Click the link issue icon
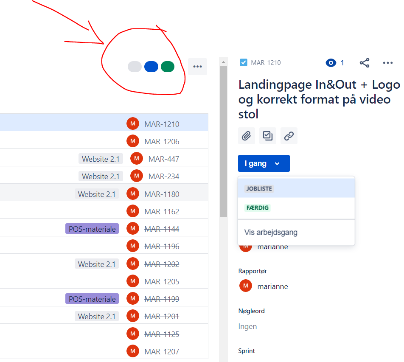This screenshot has height=362, width=404. click(289, 136)
